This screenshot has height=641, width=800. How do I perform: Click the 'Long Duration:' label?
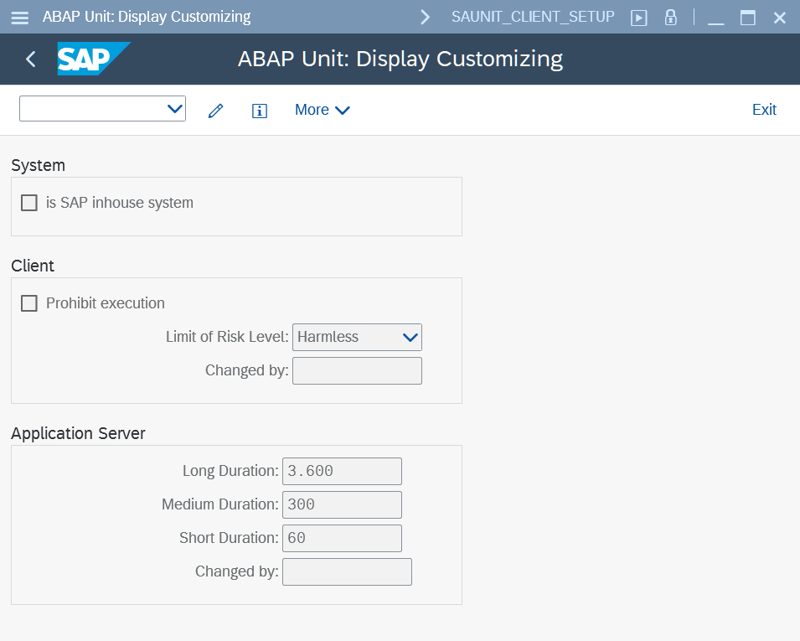click(230, 471)
